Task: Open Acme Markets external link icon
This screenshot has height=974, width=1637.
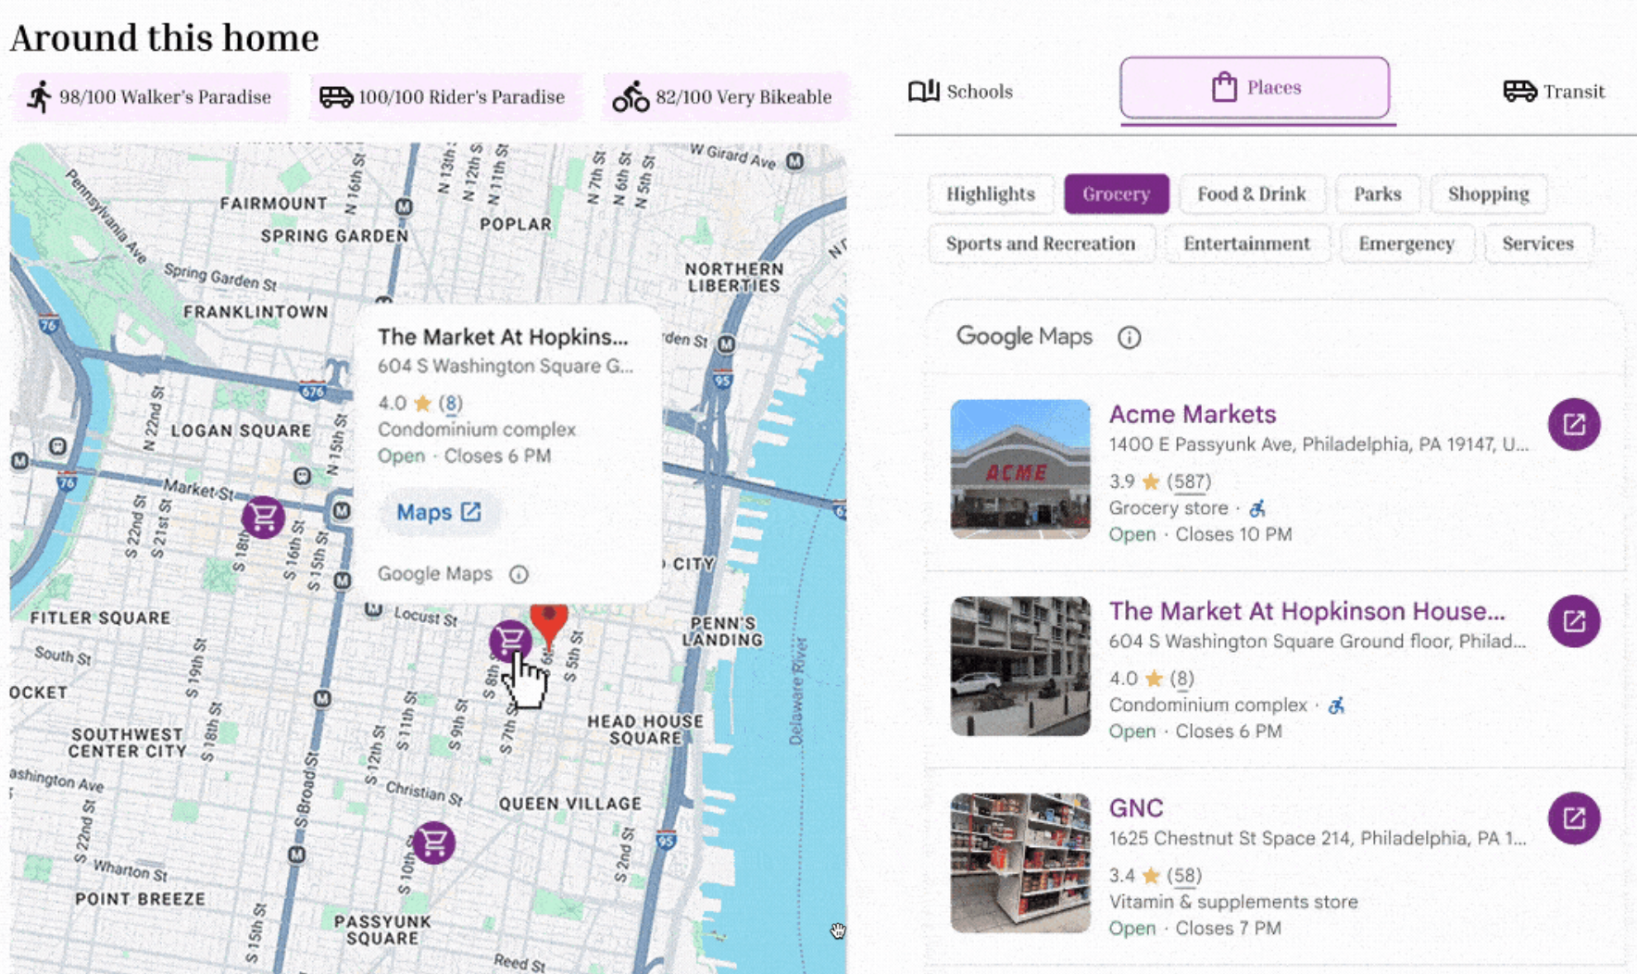Action: (x=1573, y=424)
